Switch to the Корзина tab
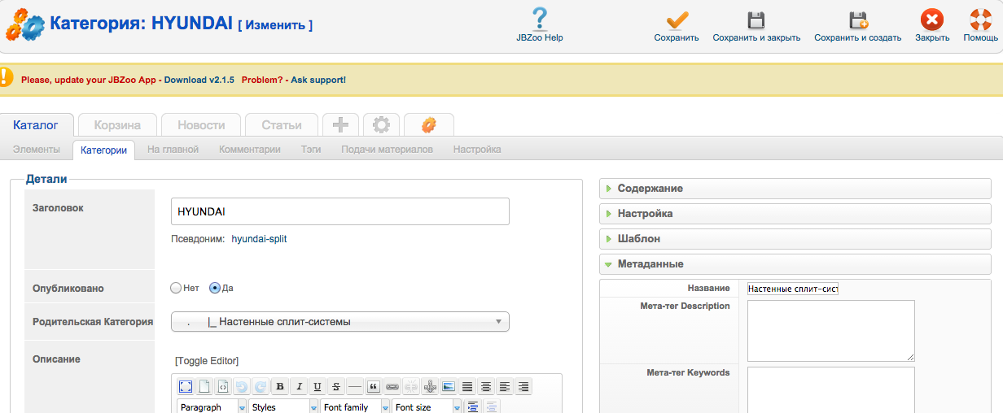Viewport: 1003px width, 413px height. click(x=117, y=124)
